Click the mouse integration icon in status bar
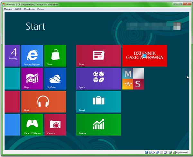The image size is (193, 157). coord(170,152)
